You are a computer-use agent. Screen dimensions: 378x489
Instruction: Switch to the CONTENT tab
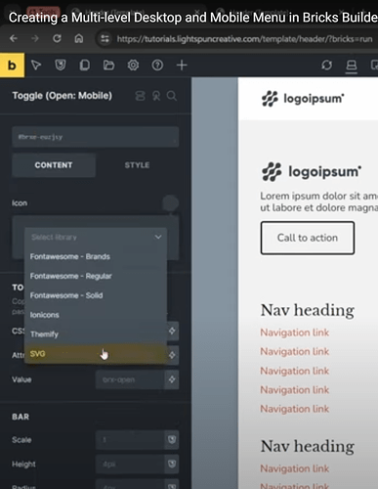pos(54,165)
